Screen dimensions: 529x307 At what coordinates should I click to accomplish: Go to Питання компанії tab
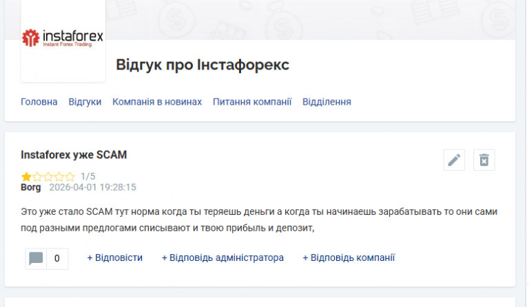pyautogui.click(x=252, y=102)
